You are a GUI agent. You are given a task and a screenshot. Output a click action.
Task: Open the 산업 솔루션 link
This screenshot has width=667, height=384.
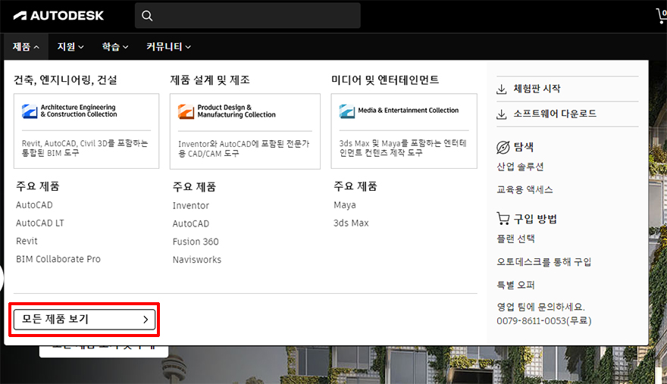tap(520, 167)
